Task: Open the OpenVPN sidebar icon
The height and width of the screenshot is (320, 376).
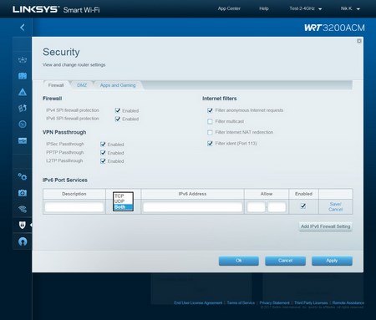Action: [23, 241]
